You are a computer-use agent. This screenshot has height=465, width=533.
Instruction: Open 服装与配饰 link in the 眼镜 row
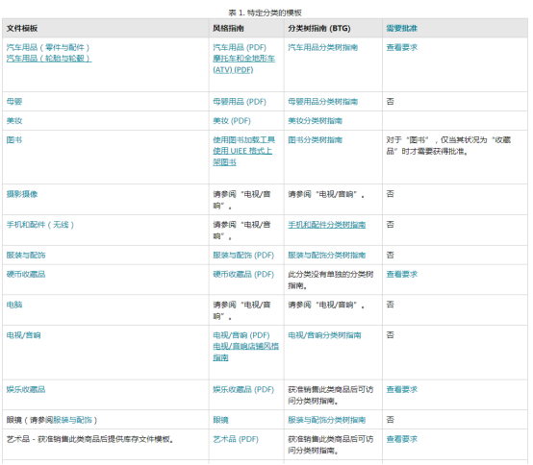click(73, 420)
